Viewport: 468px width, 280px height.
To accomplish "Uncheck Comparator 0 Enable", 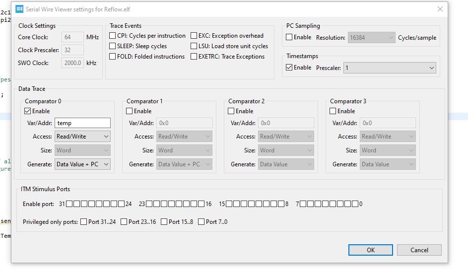I will [x=28, y=111].
